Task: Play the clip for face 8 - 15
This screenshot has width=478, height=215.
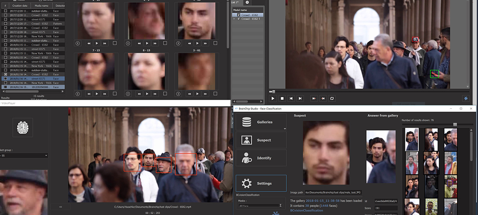Action: point(147,93)
